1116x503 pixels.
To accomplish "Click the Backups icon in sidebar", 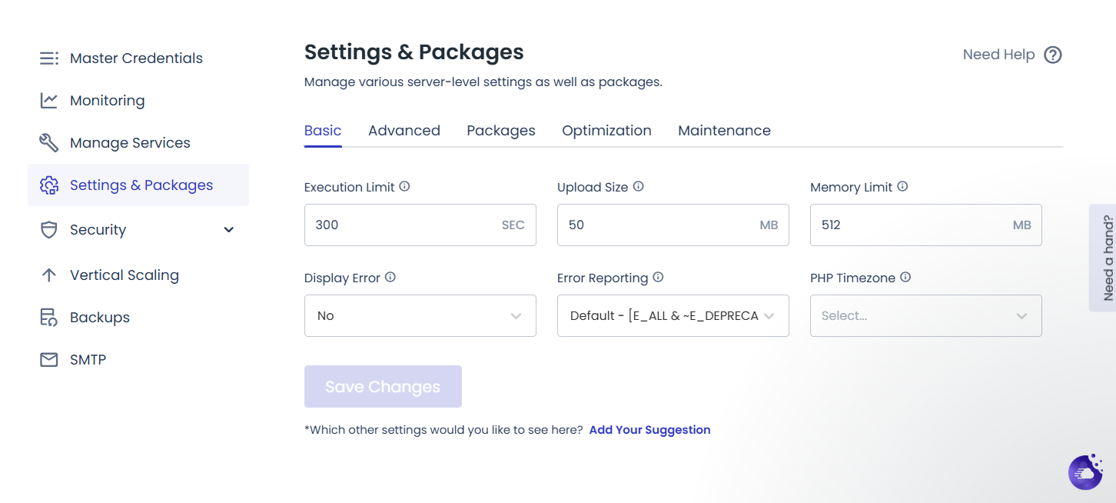I will click(49, 318).
